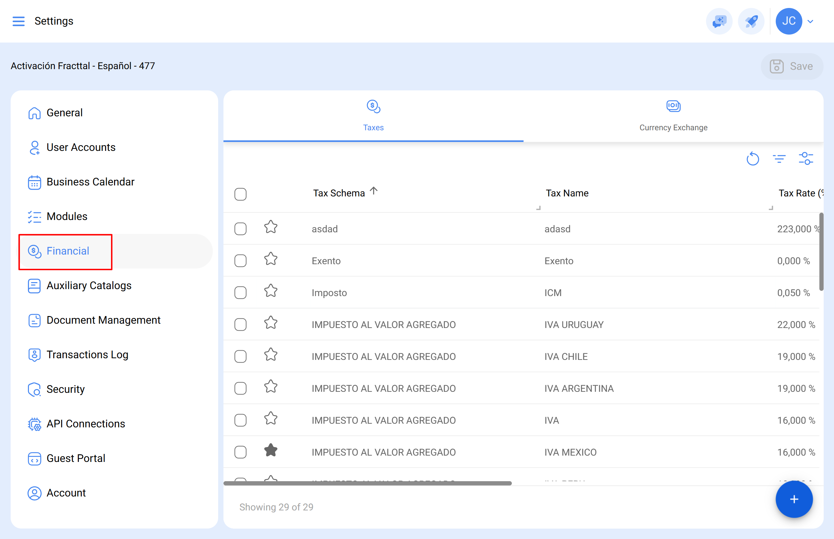Open the column settings sliders icon
The image size is (834, 539).
click(x=806, y=159)
